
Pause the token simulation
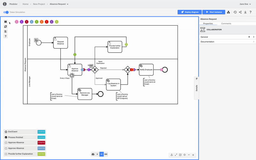click(5, 22)
